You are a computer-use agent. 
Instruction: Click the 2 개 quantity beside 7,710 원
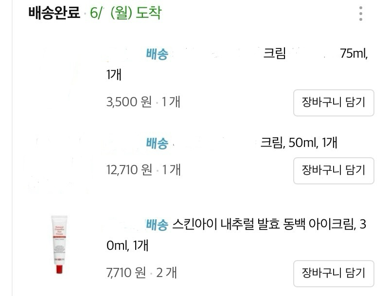[x=166, y=273]
